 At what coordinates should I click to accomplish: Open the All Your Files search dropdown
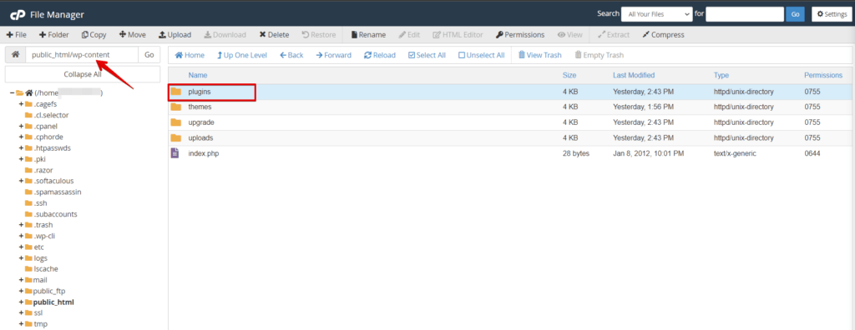click(656, 15)
